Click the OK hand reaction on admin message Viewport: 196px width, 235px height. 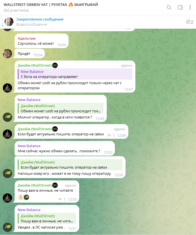click(20, 197)
